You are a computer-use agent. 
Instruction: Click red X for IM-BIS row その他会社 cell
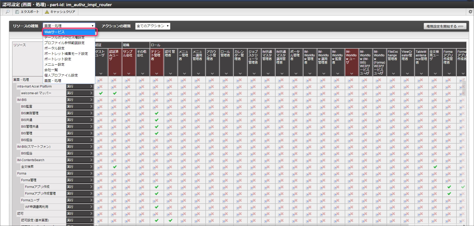coord(143,100)
